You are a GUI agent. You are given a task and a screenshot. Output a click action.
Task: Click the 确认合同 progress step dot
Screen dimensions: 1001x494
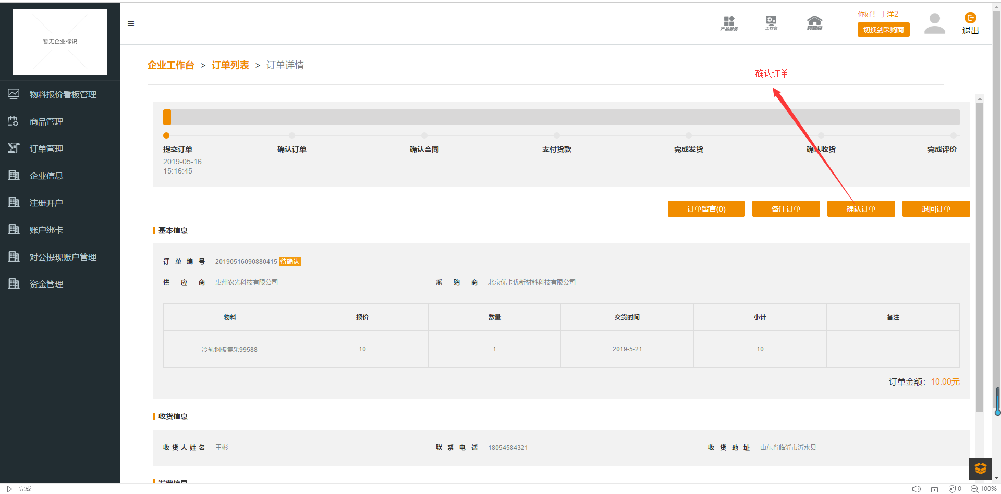pyautogui.click(x=424, y=135)
